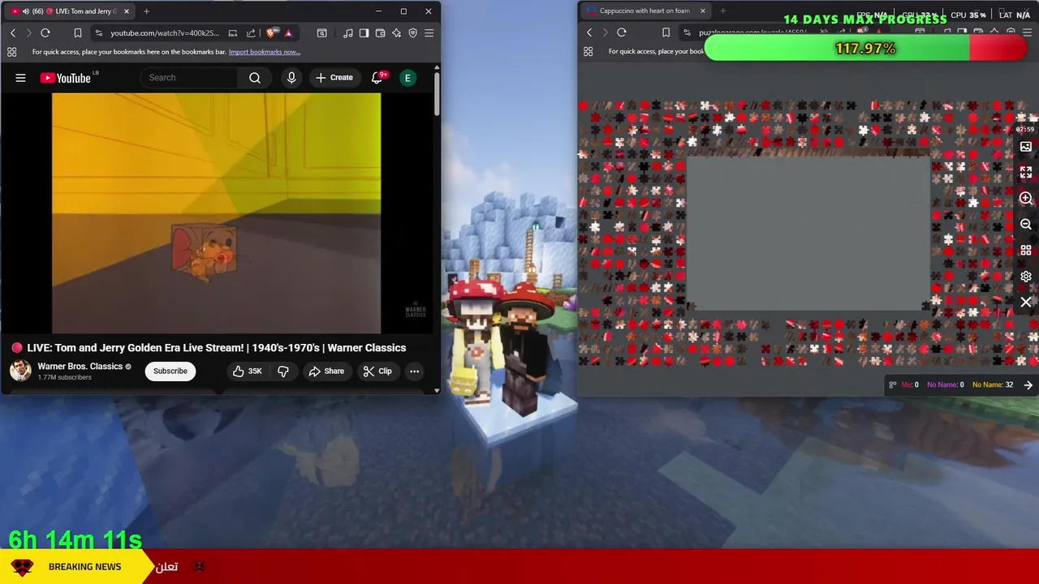The image size is (1039, 584).
Task: Open Warner Bros. Classics channel name
Action: click(80, 367)
